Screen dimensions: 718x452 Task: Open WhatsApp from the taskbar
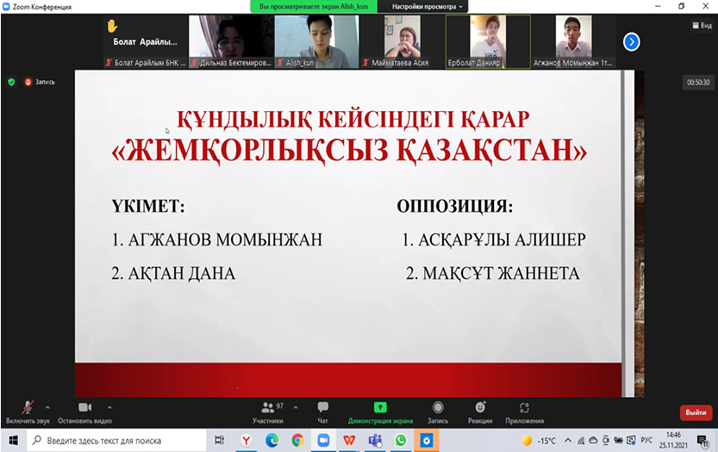400,440
